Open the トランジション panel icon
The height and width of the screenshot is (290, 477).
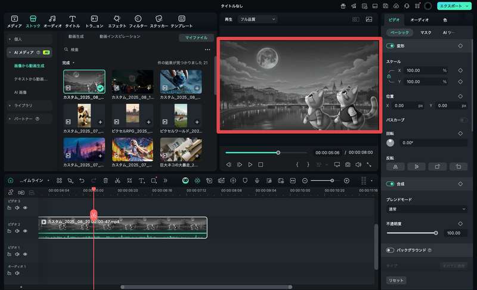pos(94,21)
